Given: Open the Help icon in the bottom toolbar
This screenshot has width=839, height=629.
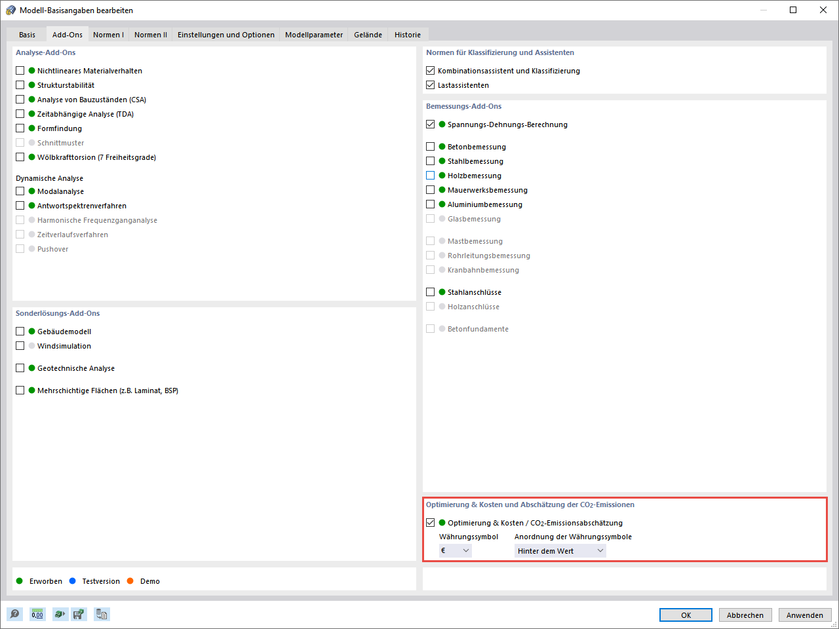Looking at the screenshot, I should coord(14,614).
